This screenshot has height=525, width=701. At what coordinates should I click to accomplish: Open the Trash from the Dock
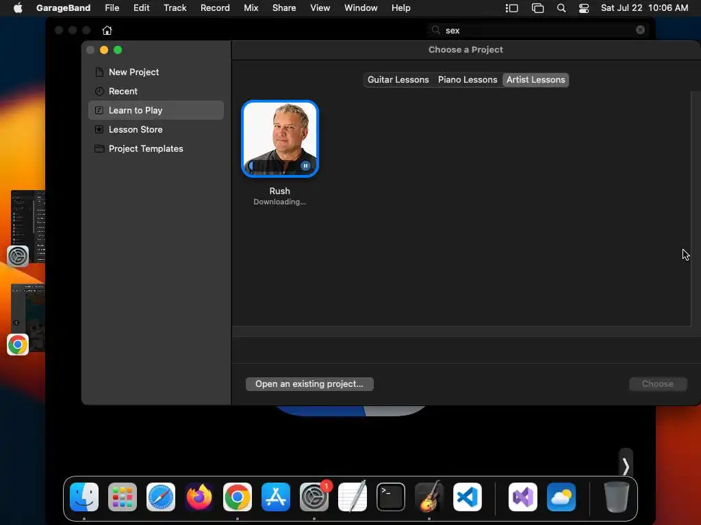pyautogui.click(x=617, y=497)
